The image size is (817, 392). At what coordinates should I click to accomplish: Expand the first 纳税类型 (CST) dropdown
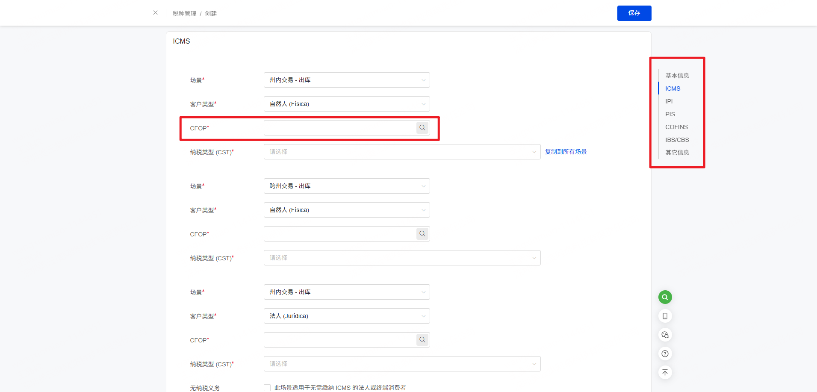pos(402,152)
